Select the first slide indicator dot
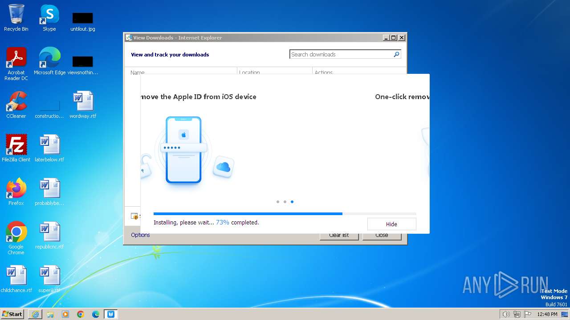The height and width of the screenshot is (320, 570). pyautogui.click(x=278, y=202)
